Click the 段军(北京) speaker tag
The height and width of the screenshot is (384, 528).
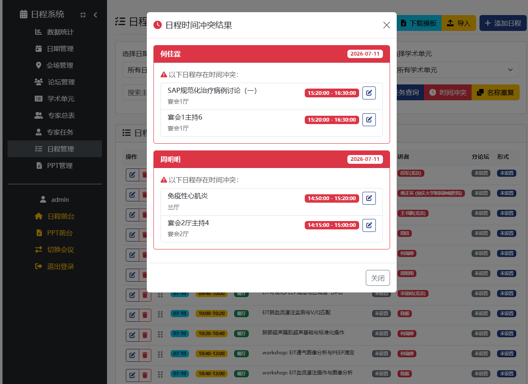click(x=411, y=173)
